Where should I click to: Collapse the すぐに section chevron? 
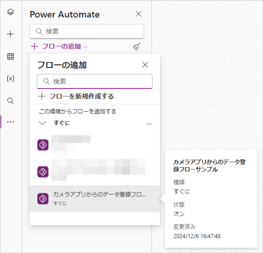click(43, 123)
